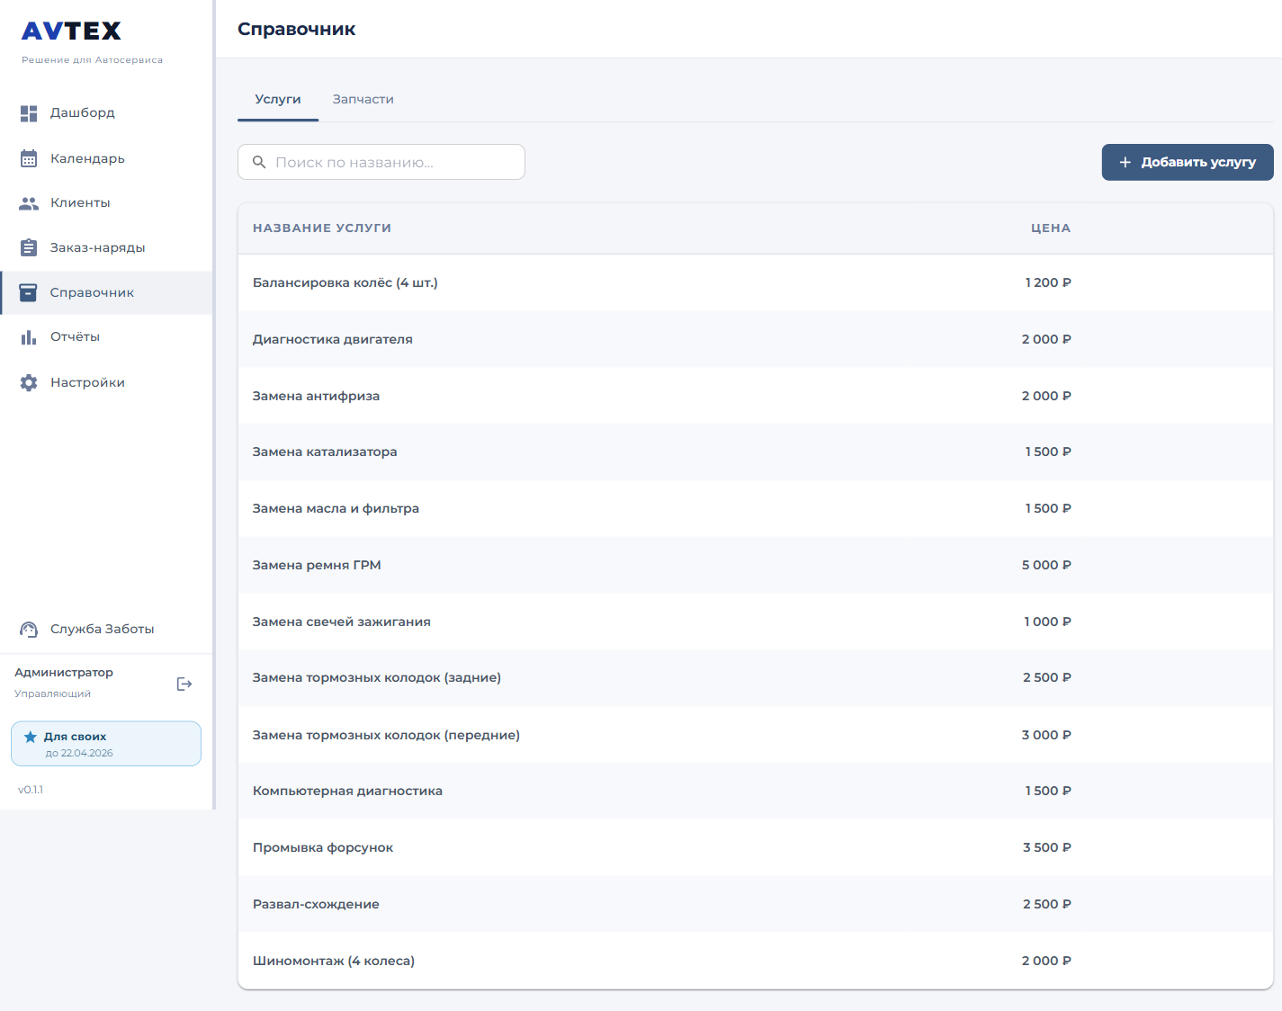
Task: Click the Название услуги column header
Action: (322, 228)
